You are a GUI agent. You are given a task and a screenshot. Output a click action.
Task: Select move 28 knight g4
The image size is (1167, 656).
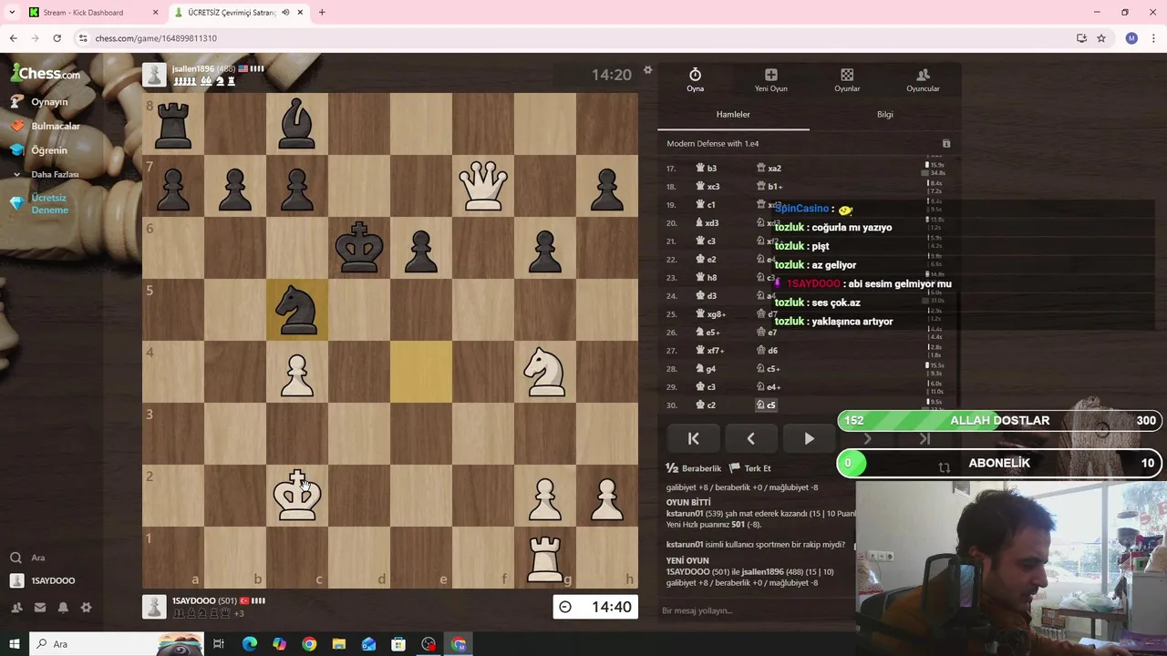[706, 369]
